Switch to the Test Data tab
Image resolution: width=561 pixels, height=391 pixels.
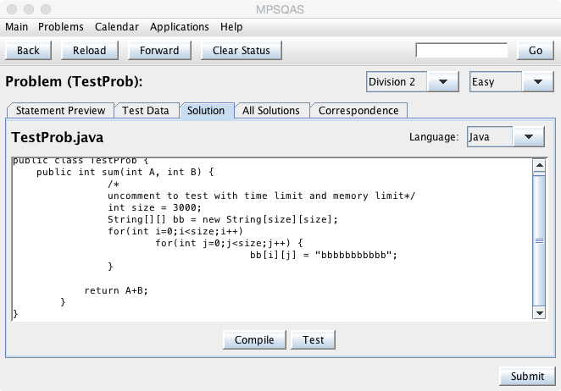[x=146, y=110]
